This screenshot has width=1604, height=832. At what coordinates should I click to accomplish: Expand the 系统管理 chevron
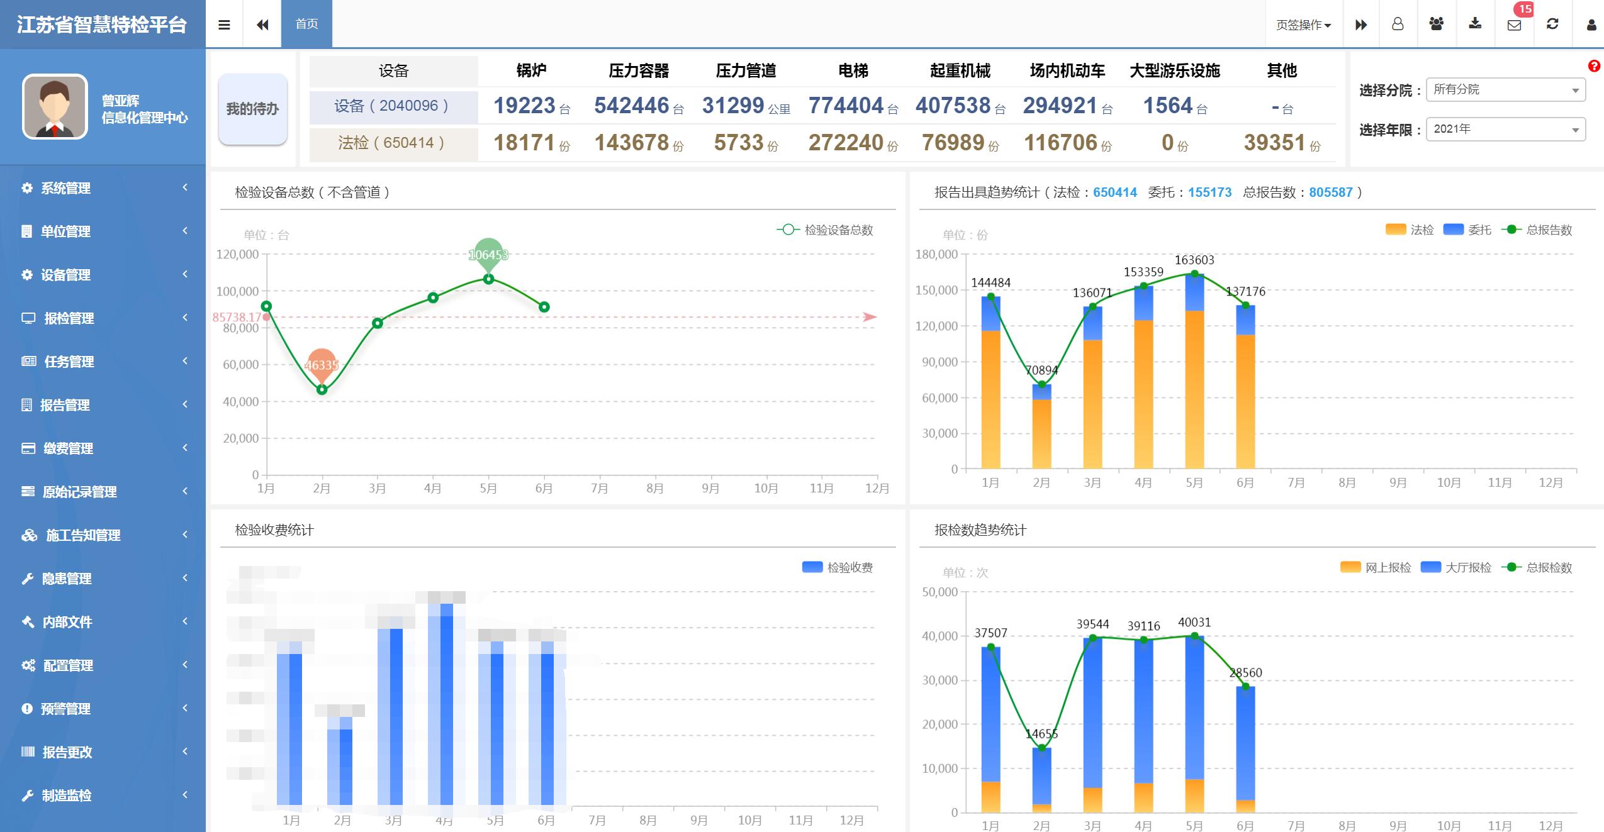click(185, 187)
